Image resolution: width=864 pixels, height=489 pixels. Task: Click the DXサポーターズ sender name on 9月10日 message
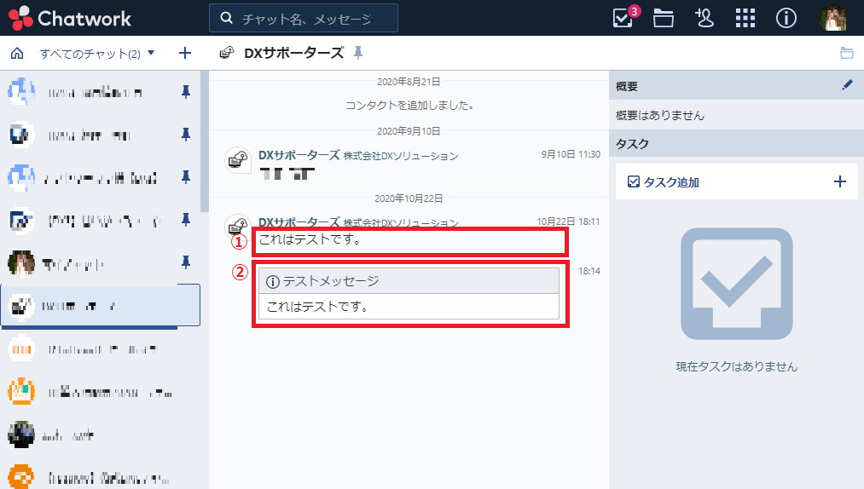[299, 155]
